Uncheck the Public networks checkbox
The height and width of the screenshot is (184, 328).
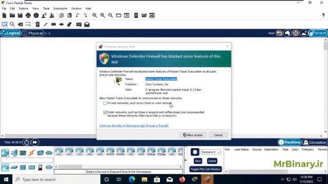[x=105, y=112]
